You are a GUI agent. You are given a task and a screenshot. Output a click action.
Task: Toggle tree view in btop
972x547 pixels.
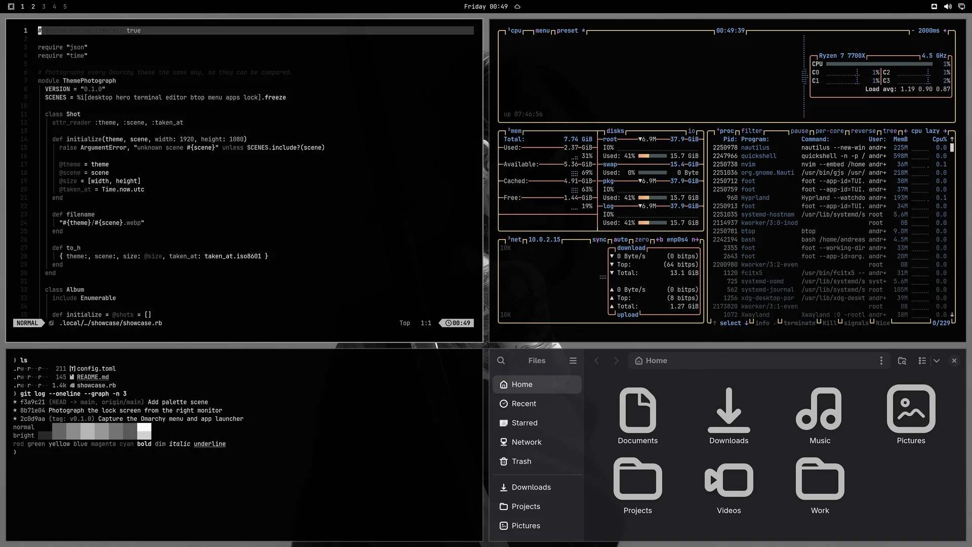coord(890,131)
